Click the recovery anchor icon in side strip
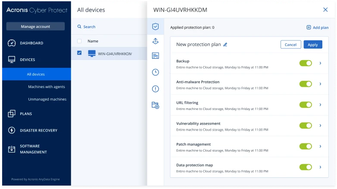Image resolution: width=337 pixels, height=189 pixels. (x=156, y=41)
